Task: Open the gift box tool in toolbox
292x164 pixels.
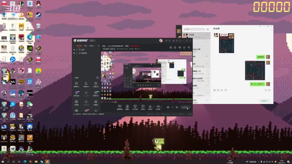Action: pos(96,102)
